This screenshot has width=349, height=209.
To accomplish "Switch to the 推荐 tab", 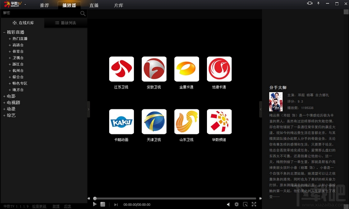I will pyautogui.click(x=44, y=5).
